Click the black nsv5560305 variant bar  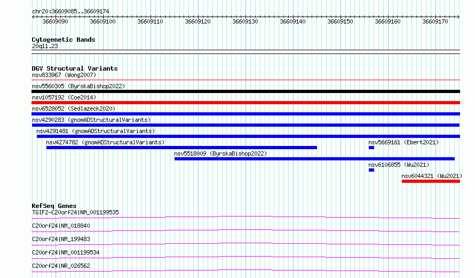(x=246, y=91)
